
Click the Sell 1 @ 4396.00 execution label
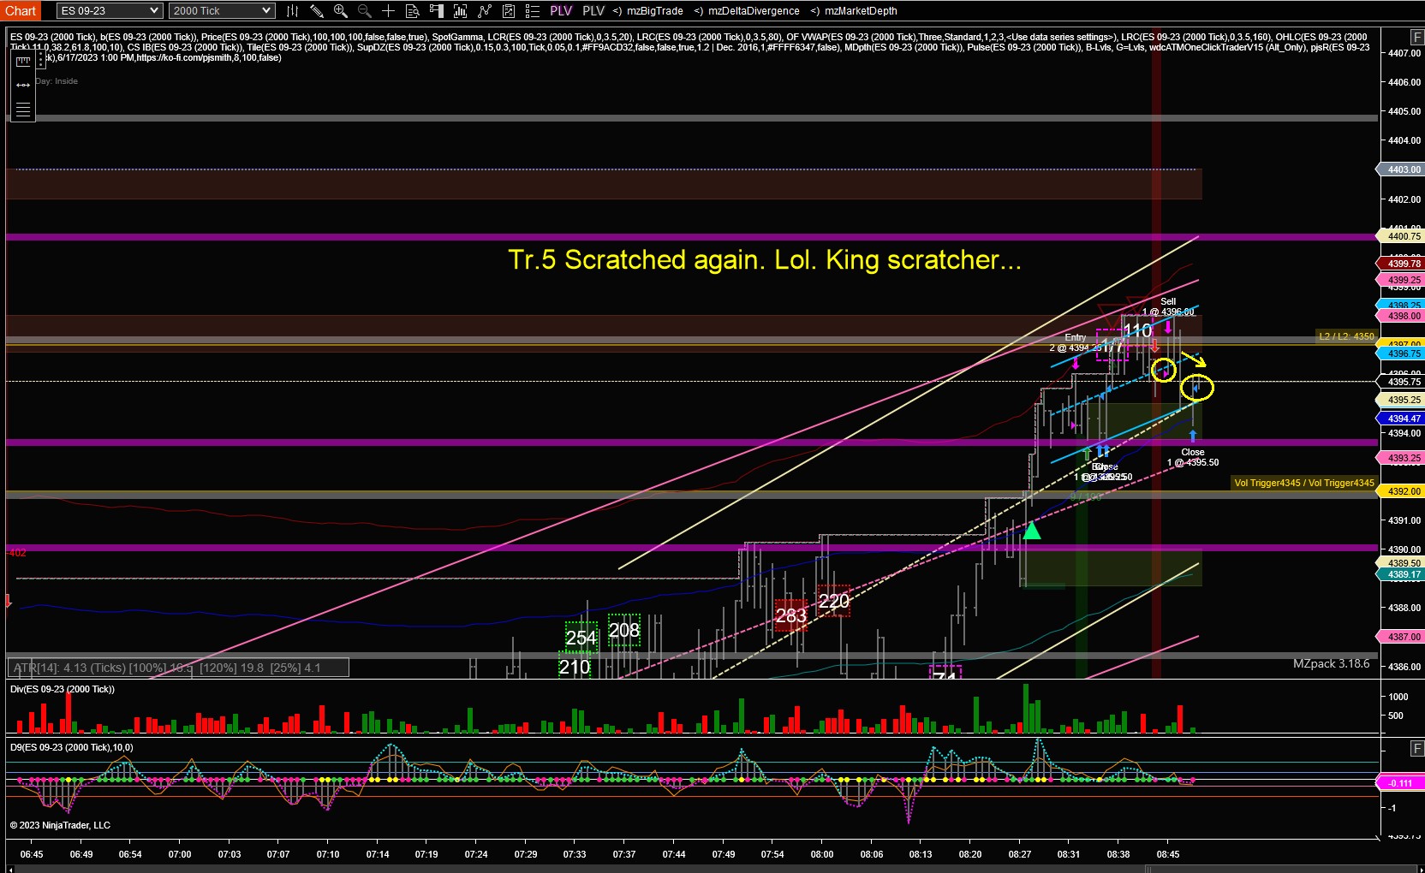(1168, 306)
